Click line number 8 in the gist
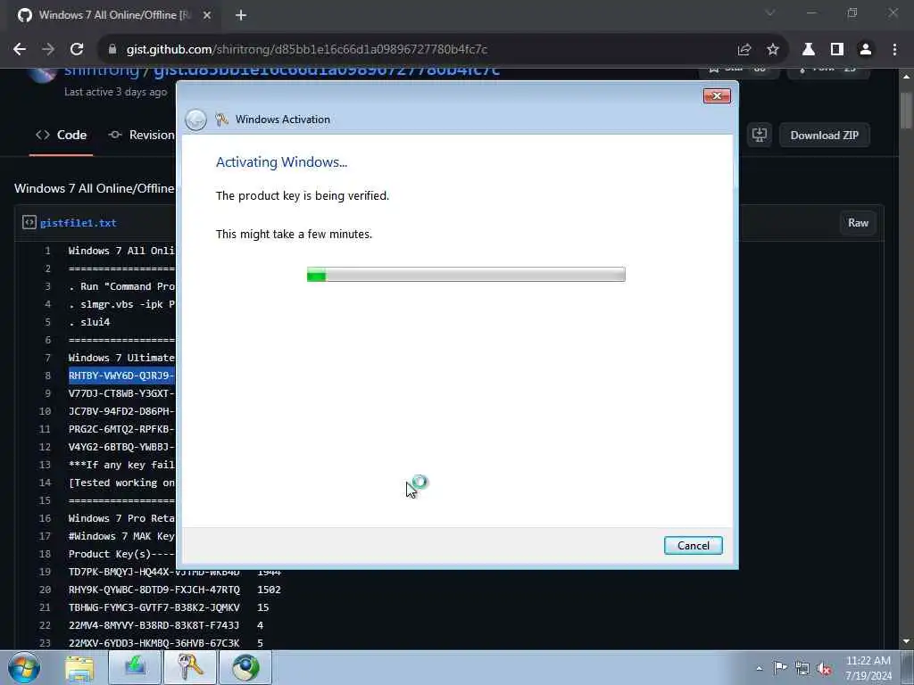Screen dimensions: 914x685 click(x=48, y=376)
